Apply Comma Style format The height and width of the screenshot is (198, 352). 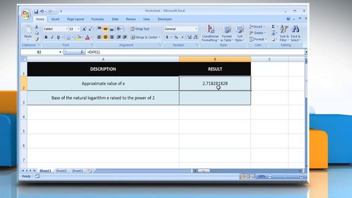click(x=182, y=37)
